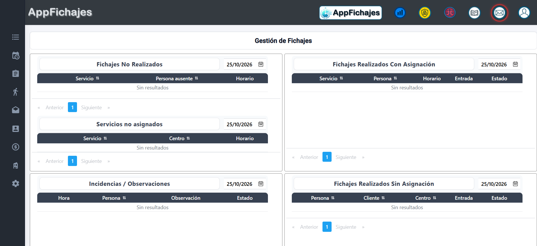Viewport: 537px width, 246px height.
Task: Open the walking person sidebar icon
Action: 16,92
